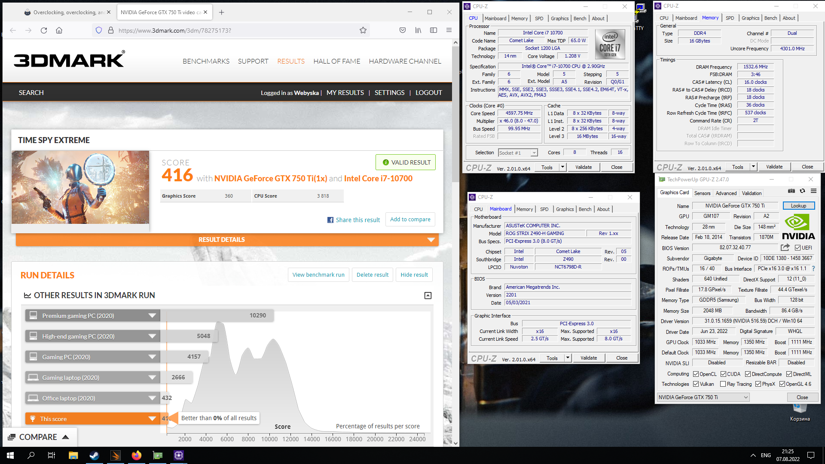Click the Bus Interface question mark
This screenshot has width=825, height=464.
[813, 269]
